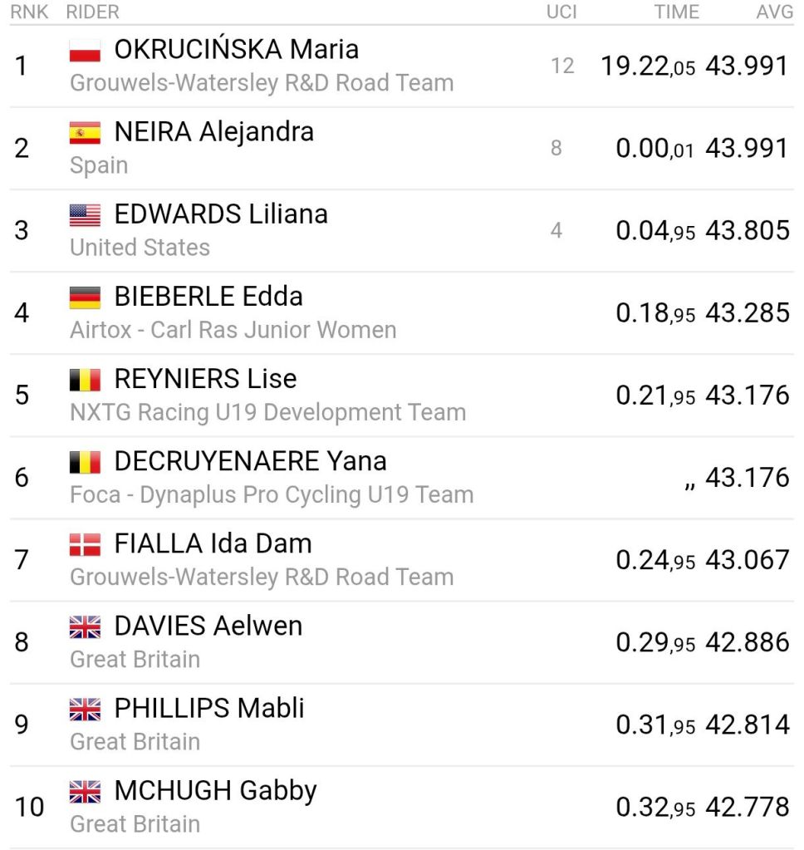Image resolution: width=804 pixels, height=850 pixels.
Task: Open rider OKRUCIŃSKA Maria's profile
Action: [x=236, y=50]
